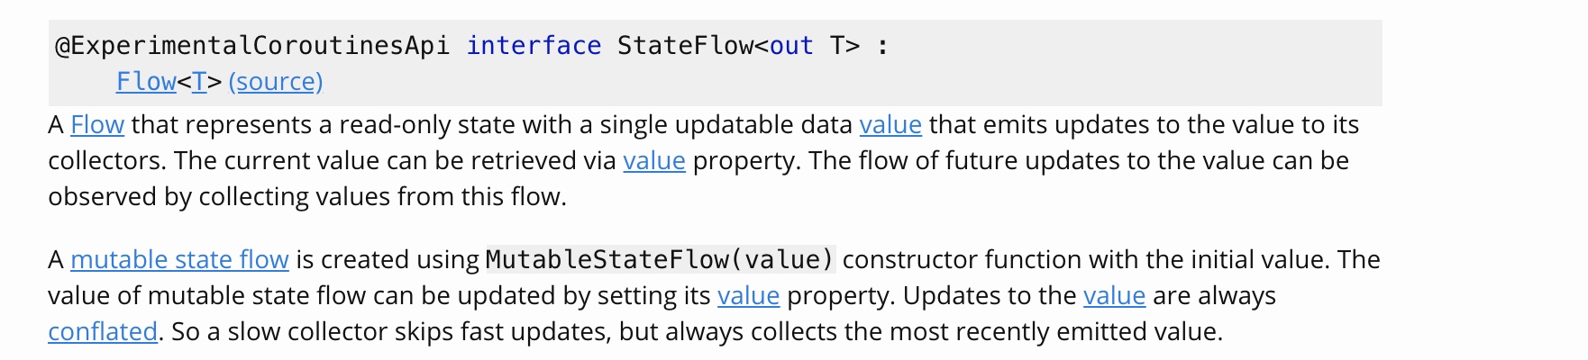Open the Flow link in the interface signature
1588x360 pixels.
146,82
